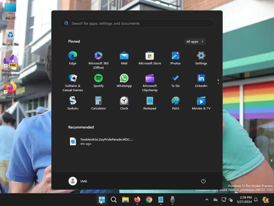Switch to Notepad on the taskbar
The image size is (274, 206).
coord(161,200)
